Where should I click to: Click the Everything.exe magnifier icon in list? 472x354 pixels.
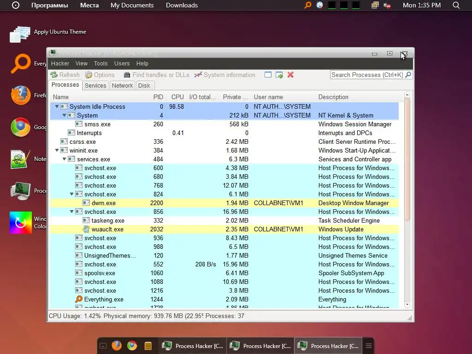point(79,299)
